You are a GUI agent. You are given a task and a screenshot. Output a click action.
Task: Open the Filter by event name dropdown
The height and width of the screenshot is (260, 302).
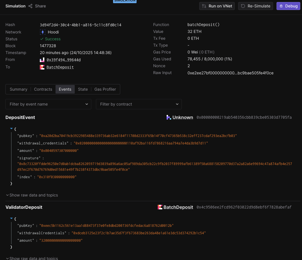(48, 104)
